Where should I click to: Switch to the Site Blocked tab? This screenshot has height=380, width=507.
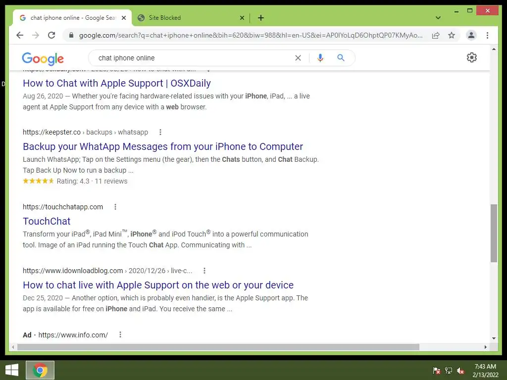tap(191, 18)
